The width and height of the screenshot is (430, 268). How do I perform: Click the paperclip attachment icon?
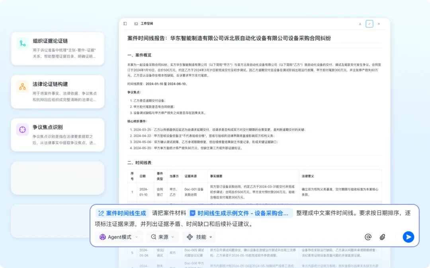click(x=382, y=237)
